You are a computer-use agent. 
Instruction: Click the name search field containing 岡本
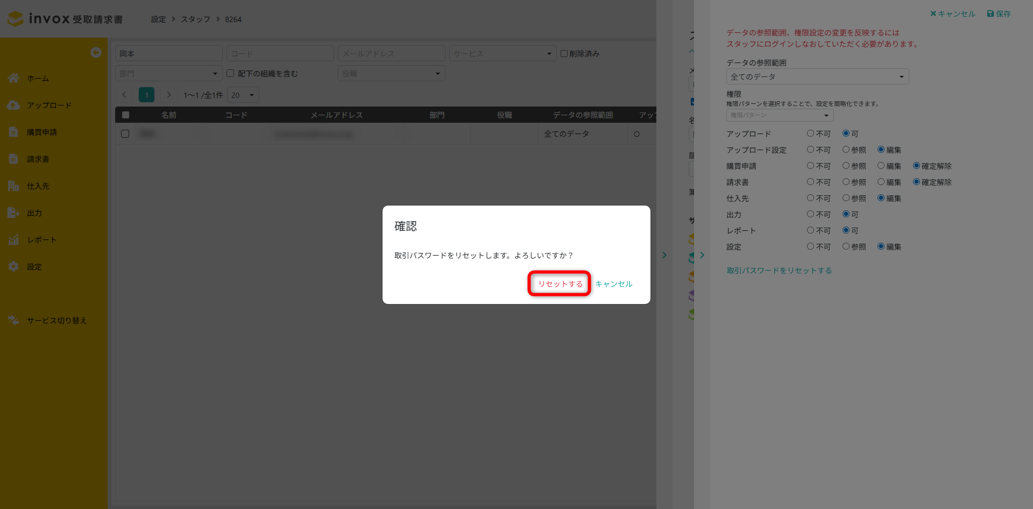tap(168, 54)
